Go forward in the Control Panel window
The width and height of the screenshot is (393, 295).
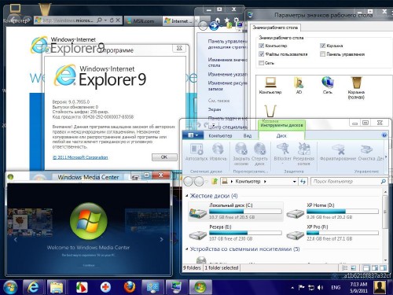214,26
